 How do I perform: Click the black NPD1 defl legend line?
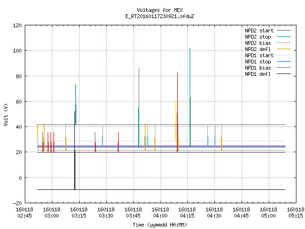click(284, 74)
